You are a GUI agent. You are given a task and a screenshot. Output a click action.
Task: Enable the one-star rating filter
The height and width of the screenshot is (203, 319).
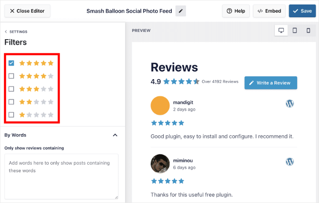click(x=11, y=115)
